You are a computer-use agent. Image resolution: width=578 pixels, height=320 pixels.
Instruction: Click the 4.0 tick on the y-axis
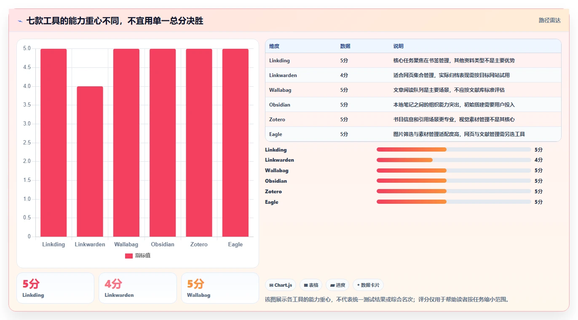point(27,86)
